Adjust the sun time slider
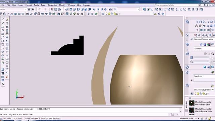This screenshot has width=215, height=121. pyautogui.click(x=201, y=62)
